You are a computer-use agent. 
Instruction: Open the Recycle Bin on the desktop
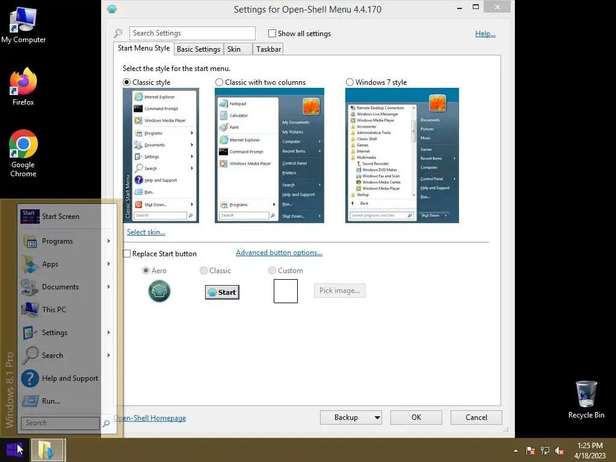pyautogui.click(x=586, y=399)
